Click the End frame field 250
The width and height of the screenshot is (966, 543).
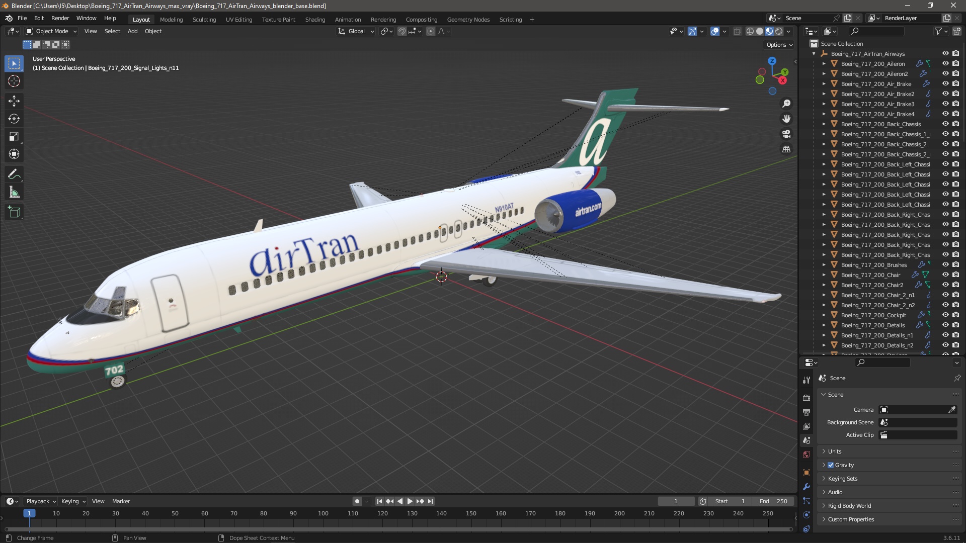click(774, 501)
